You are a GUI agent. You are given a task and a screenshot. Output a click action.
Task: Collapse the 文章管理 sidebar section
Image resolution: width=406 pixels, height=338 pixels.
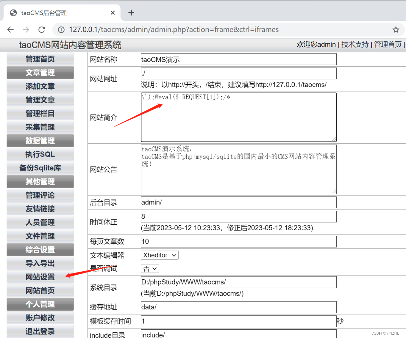pyautogui.click(x=40, y=73)
